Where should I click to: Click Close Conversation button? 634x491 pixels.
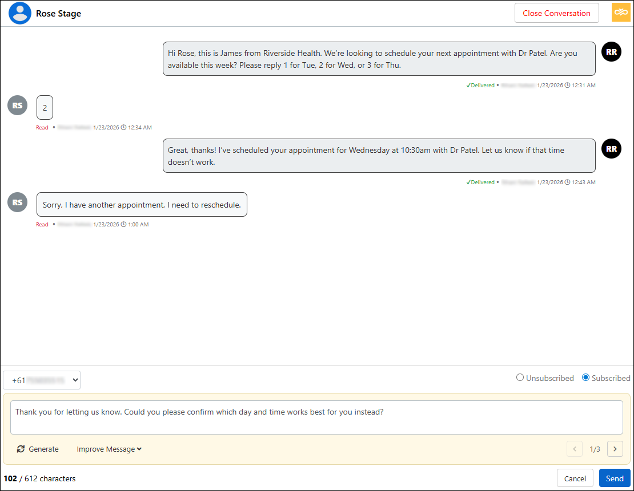tap(556, 13)
